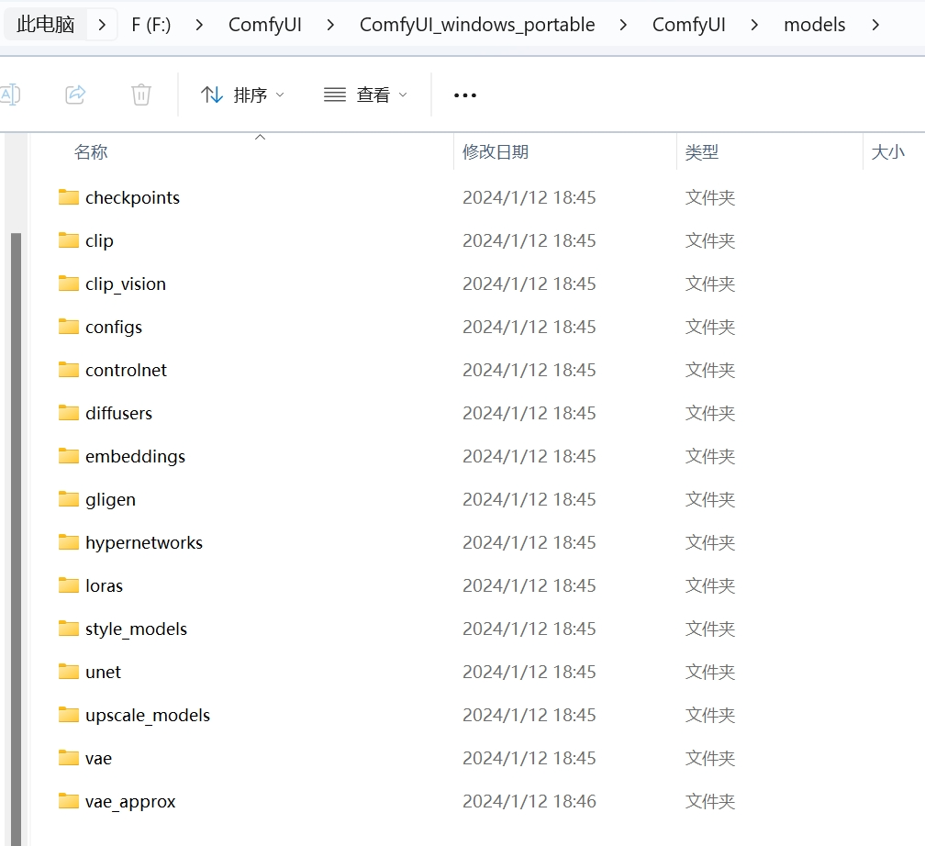Go to ComfyUI breadcrumb before models

tap(688, 24)
